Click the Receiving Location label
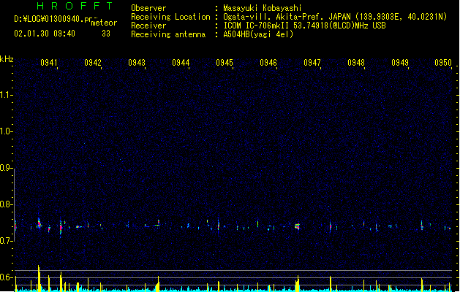Image resolution: width=460 pixels, height=292 pixels. pyautogui.click(x=170, y=17)
